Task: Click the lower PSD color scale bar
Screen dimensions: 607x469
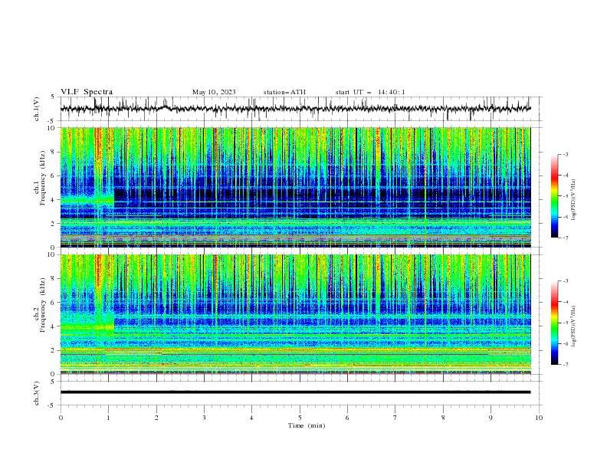Action: coord(554,323)
